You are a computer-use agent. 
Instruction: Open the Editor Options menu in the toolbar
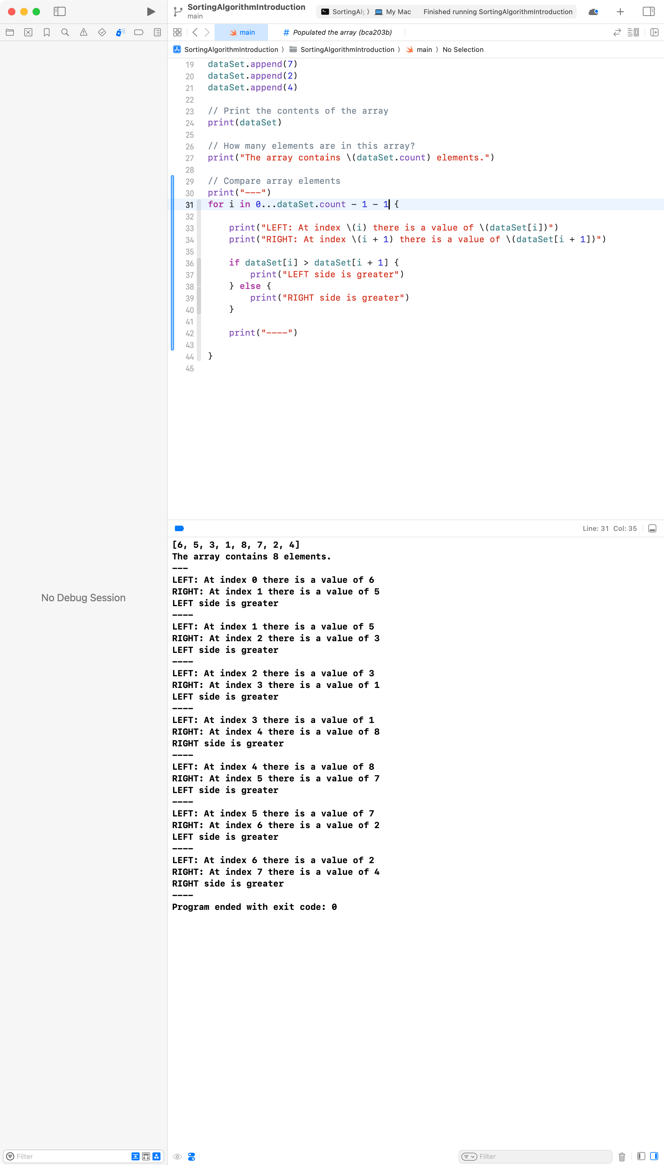pyautogui.click(x=634, y=32)
